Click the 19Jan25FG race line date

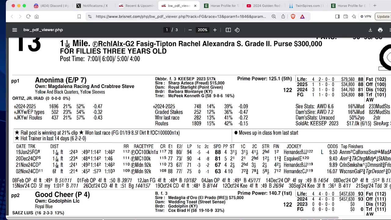tap(28, 152)
